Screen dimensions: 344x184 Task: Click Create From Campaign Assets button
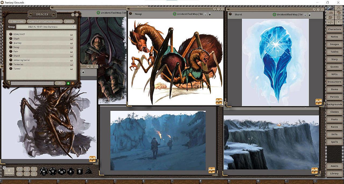pyautogui.click(x=45, y=21)
